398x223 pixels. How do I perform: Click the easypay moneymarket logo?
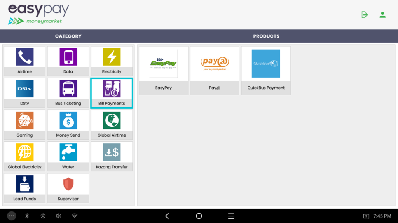click(38, 14)
